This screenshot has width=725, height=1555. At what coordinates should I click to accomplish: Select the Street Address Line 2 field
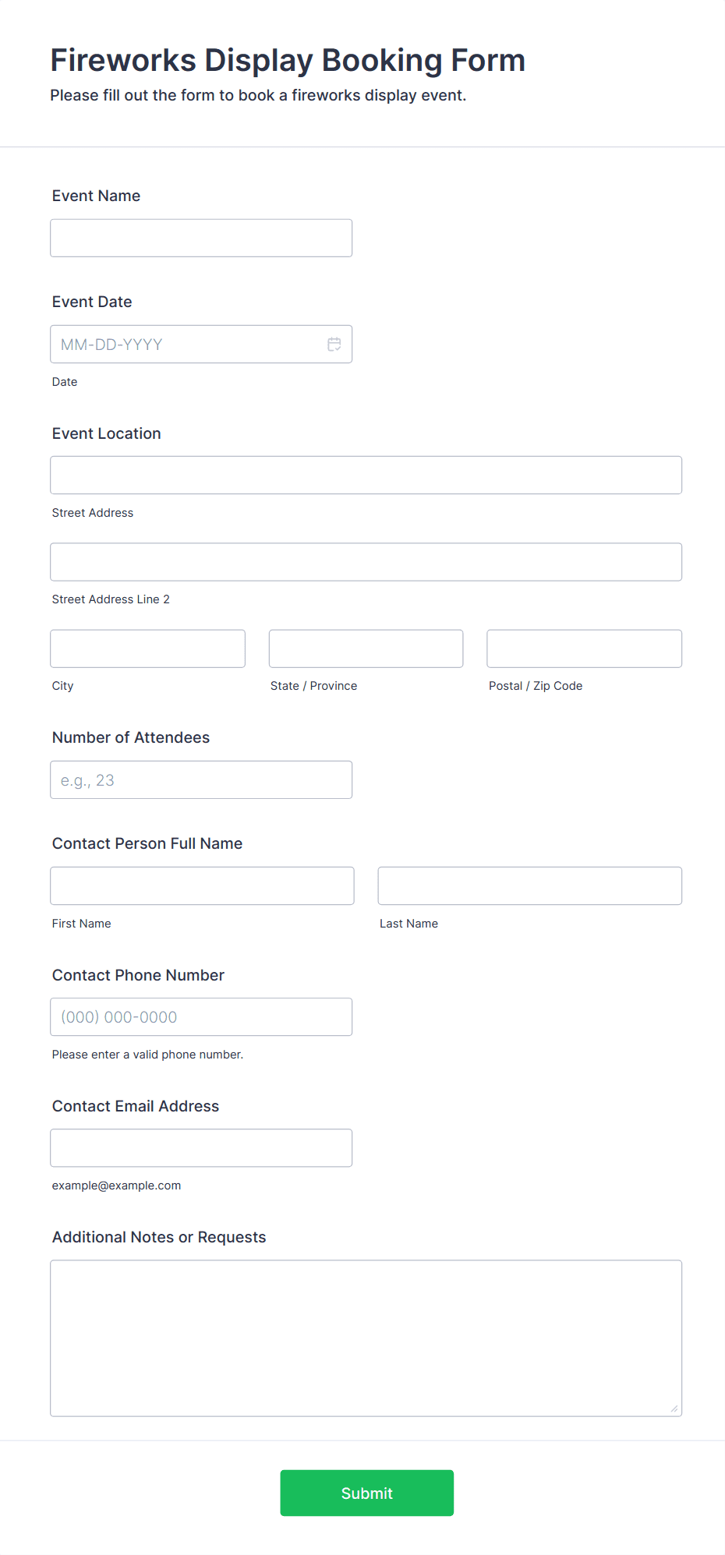coord(366,562)
